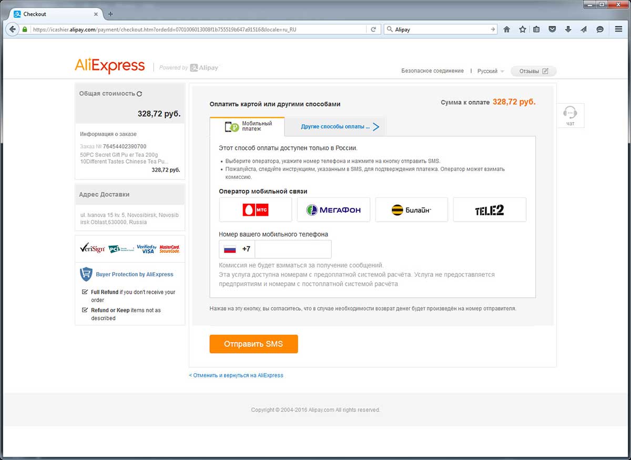Open the browser home page icon
The image size is (631, 460).
(x=507, y=29)
